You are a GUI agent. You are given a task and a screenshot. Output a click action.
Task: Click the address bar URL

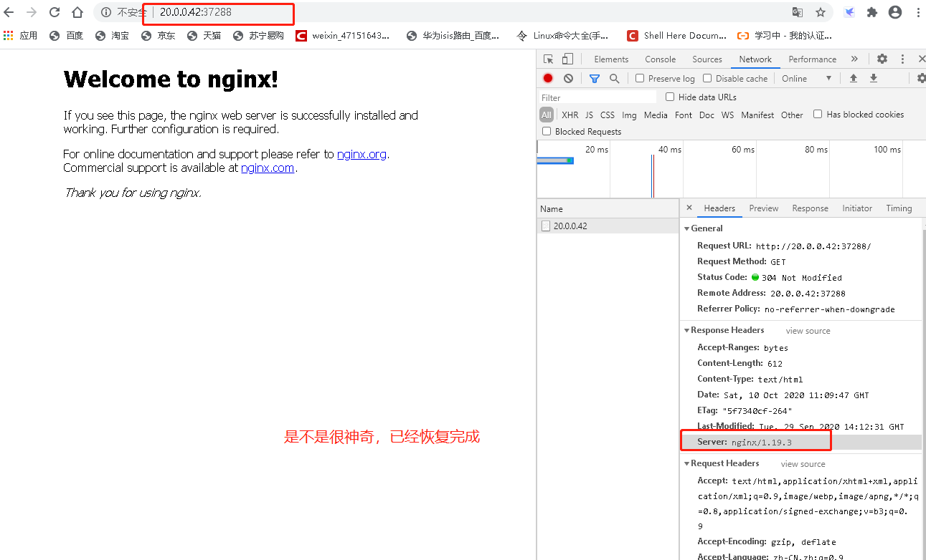pos(196,12)
